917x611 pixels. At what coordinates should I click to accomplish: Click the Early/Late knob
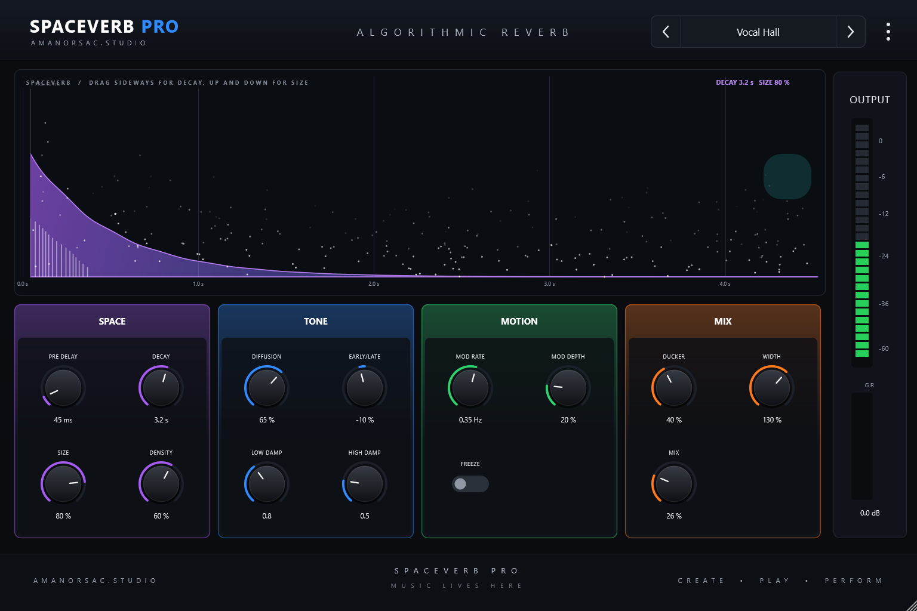coord(365,387)
